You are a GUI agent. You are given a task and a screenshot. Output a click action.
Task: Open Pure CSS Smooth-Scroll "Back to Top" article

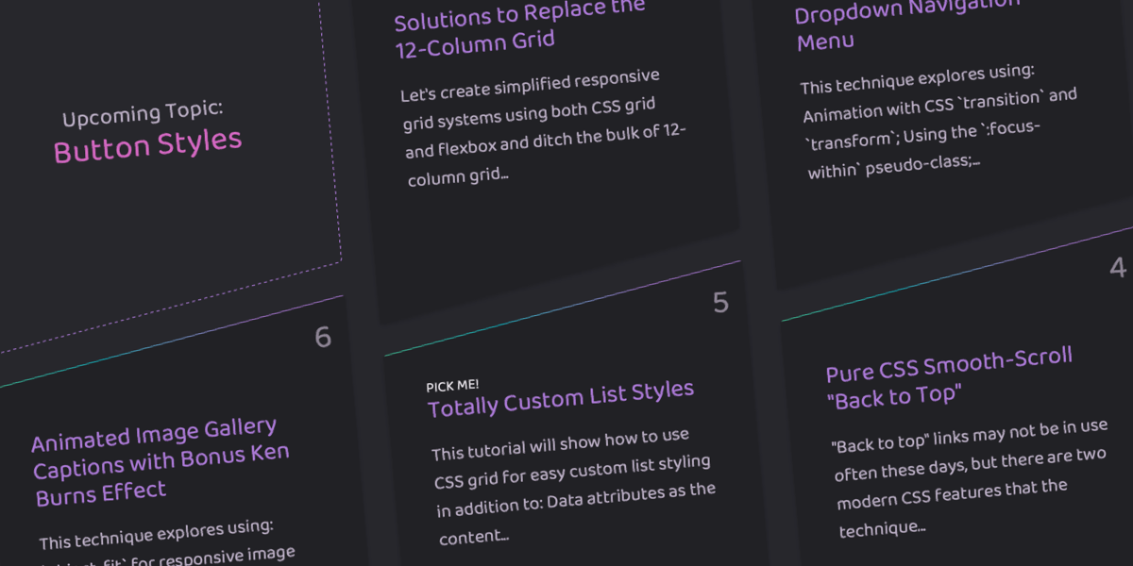click(x=950, y=376)
